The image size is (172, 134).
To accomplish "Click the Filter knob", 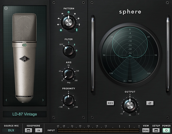I will tap(68, 51).
